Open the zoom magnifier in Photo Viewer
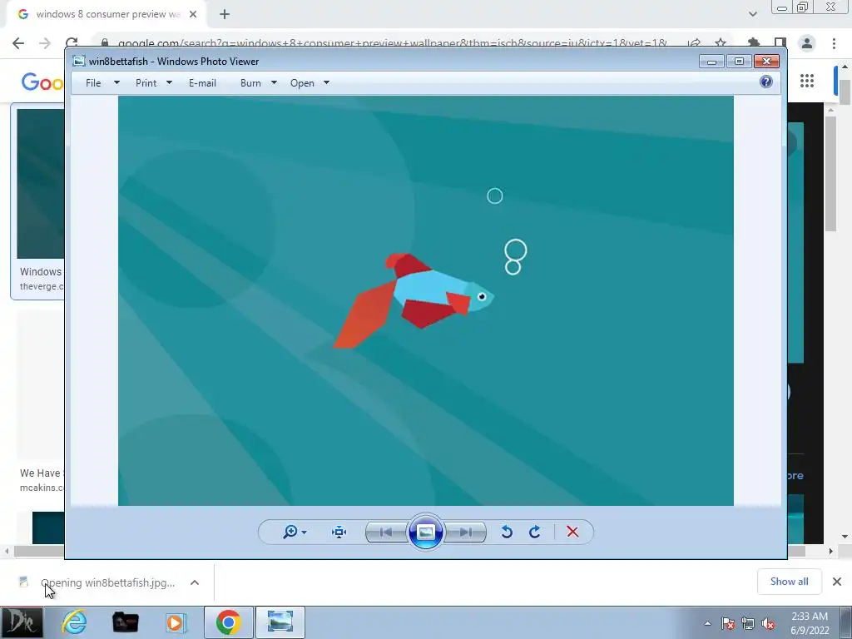This screenshot has height=639, width=852. point(290,532)
